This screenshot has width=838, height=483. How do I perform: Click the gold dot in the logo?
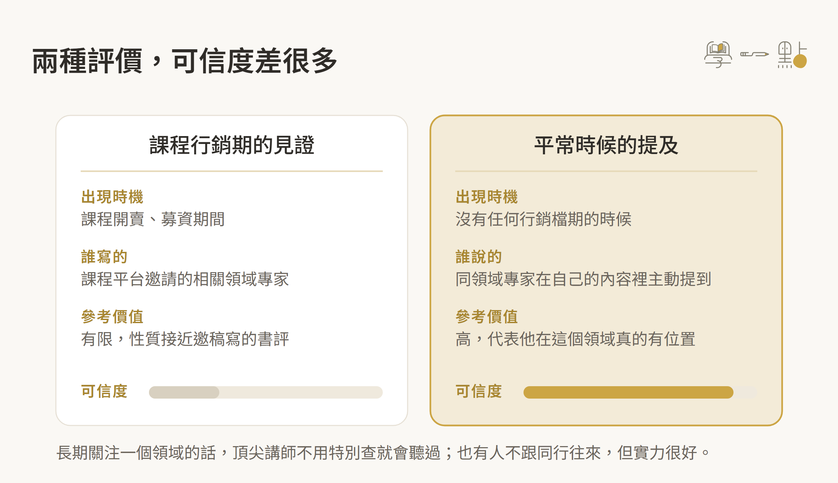coord(800,61)
